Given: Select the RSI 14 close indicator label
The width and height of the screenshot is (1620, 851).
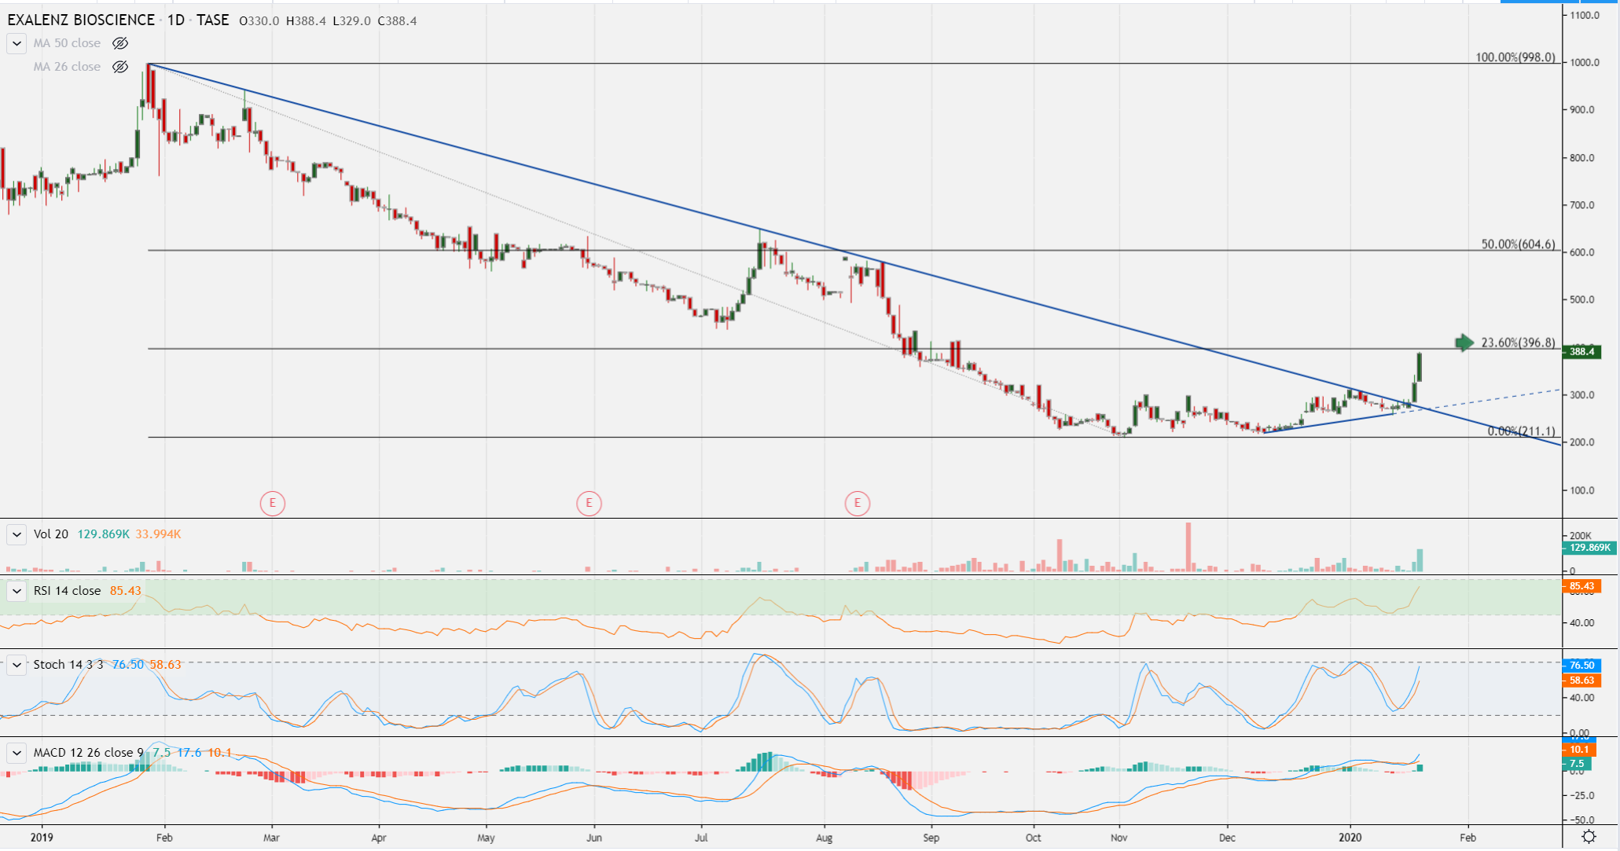Looking at the screenshot, I should pos(67,591).
